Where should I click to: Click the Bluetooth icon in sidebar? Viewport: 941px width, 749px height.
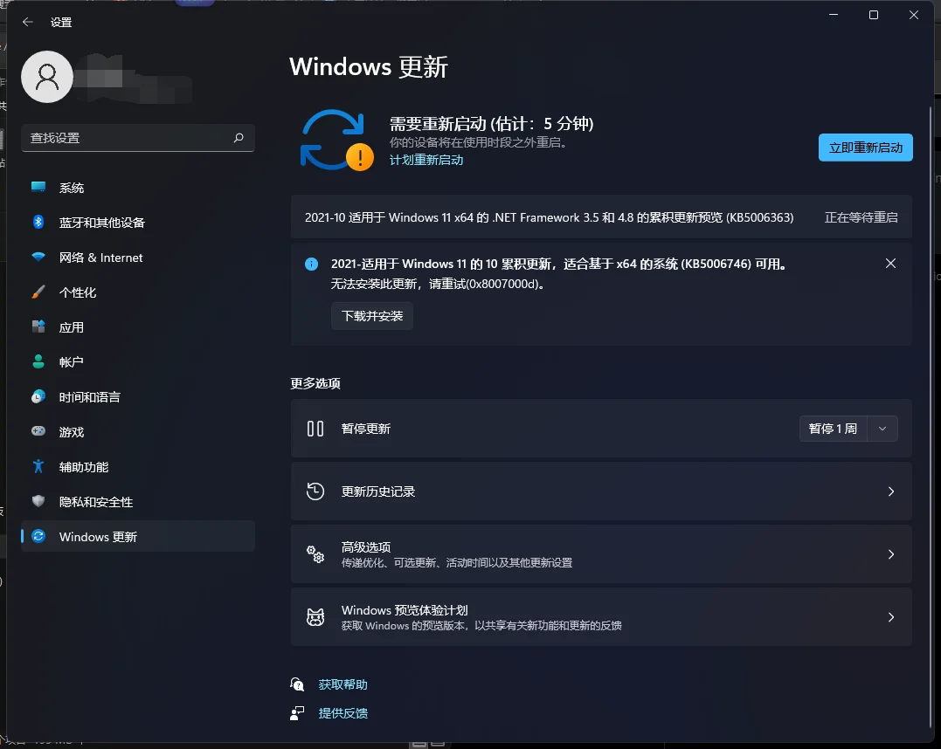[x=38, y=222]
